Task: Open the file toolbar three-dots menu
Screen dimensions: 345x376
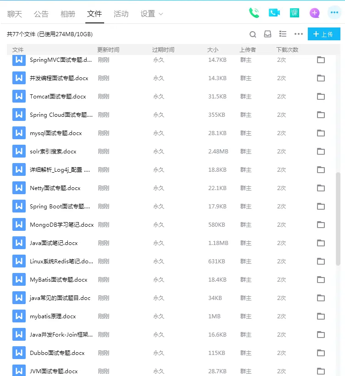Action: 299,34
